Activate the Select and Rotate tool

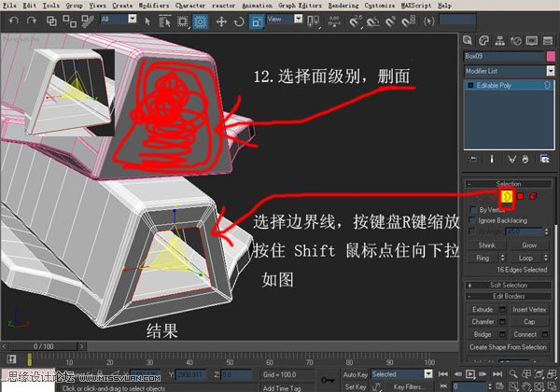coord(239,21)
